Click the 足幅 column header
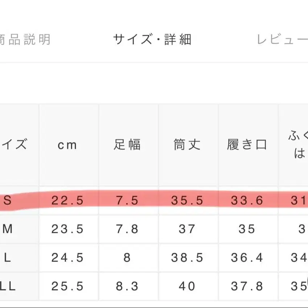 [127, 145]
